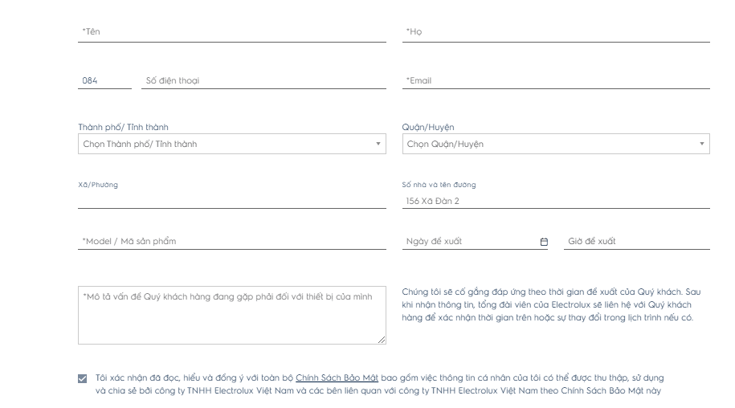
Task: Click the problem description textarea
Action: tap(232, 316)
